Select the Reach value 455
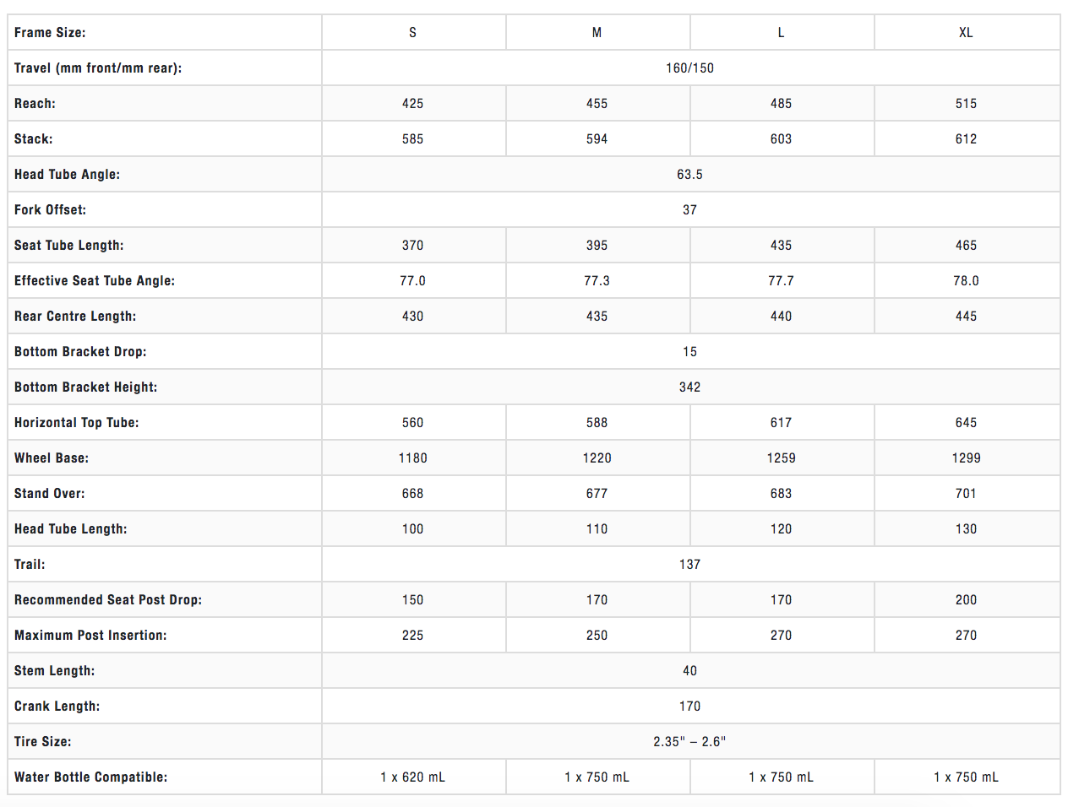 tap(597, 104)
